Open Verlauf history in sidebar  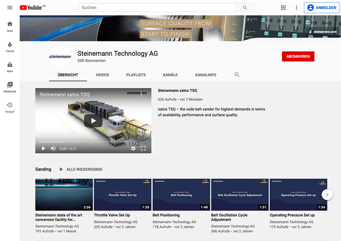pos(10,108)
